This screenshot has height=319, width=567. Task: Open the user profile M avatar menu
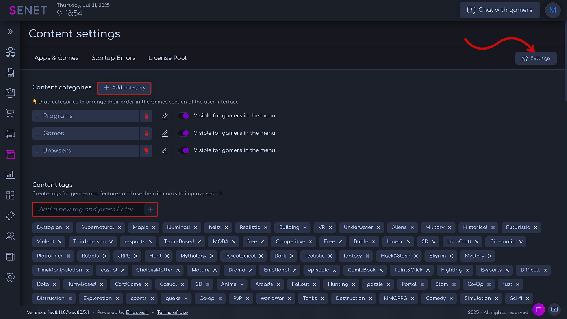tap(552, 10)
